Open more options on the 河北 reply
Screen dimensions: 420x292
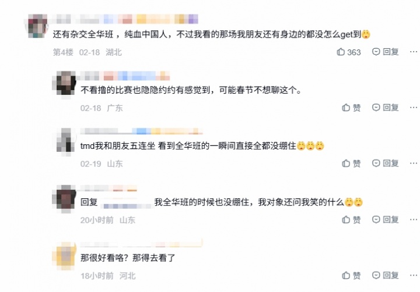click(x=414, y=275)
